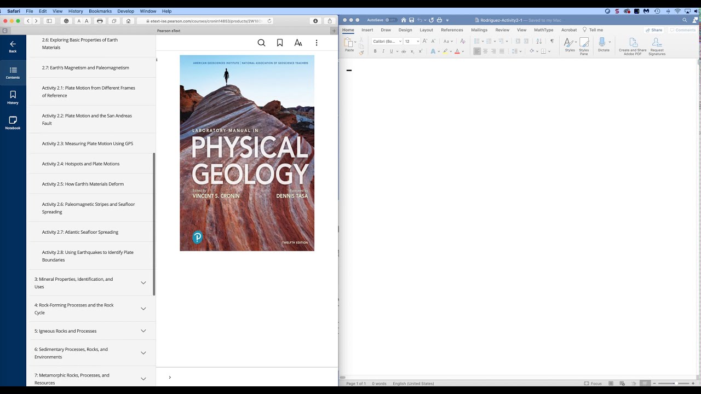This screenshot has height=394, width=701.
Task: Bookmark the current eText page
Action: coord(280,43)
